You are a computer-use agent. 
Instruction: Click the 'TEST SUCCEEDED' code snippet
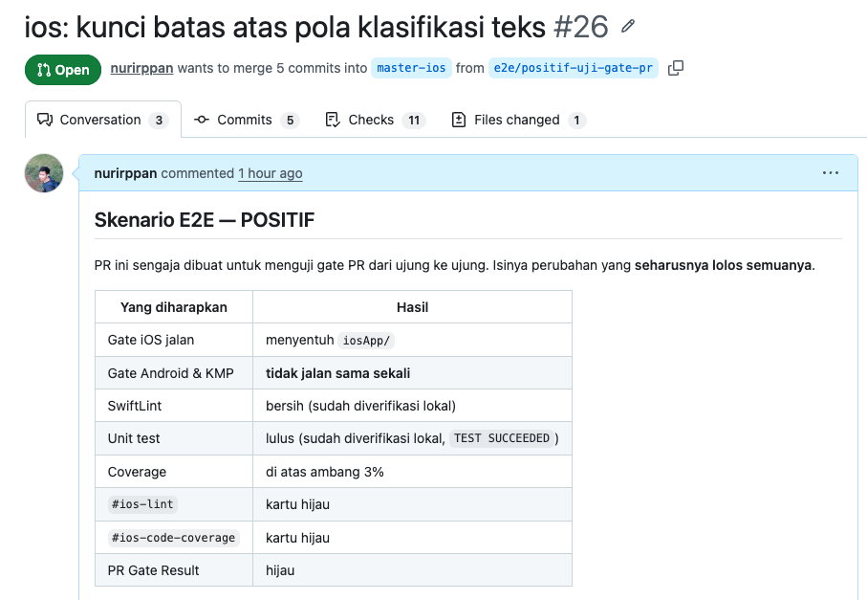pyautogui.click(x=502, y=438)
